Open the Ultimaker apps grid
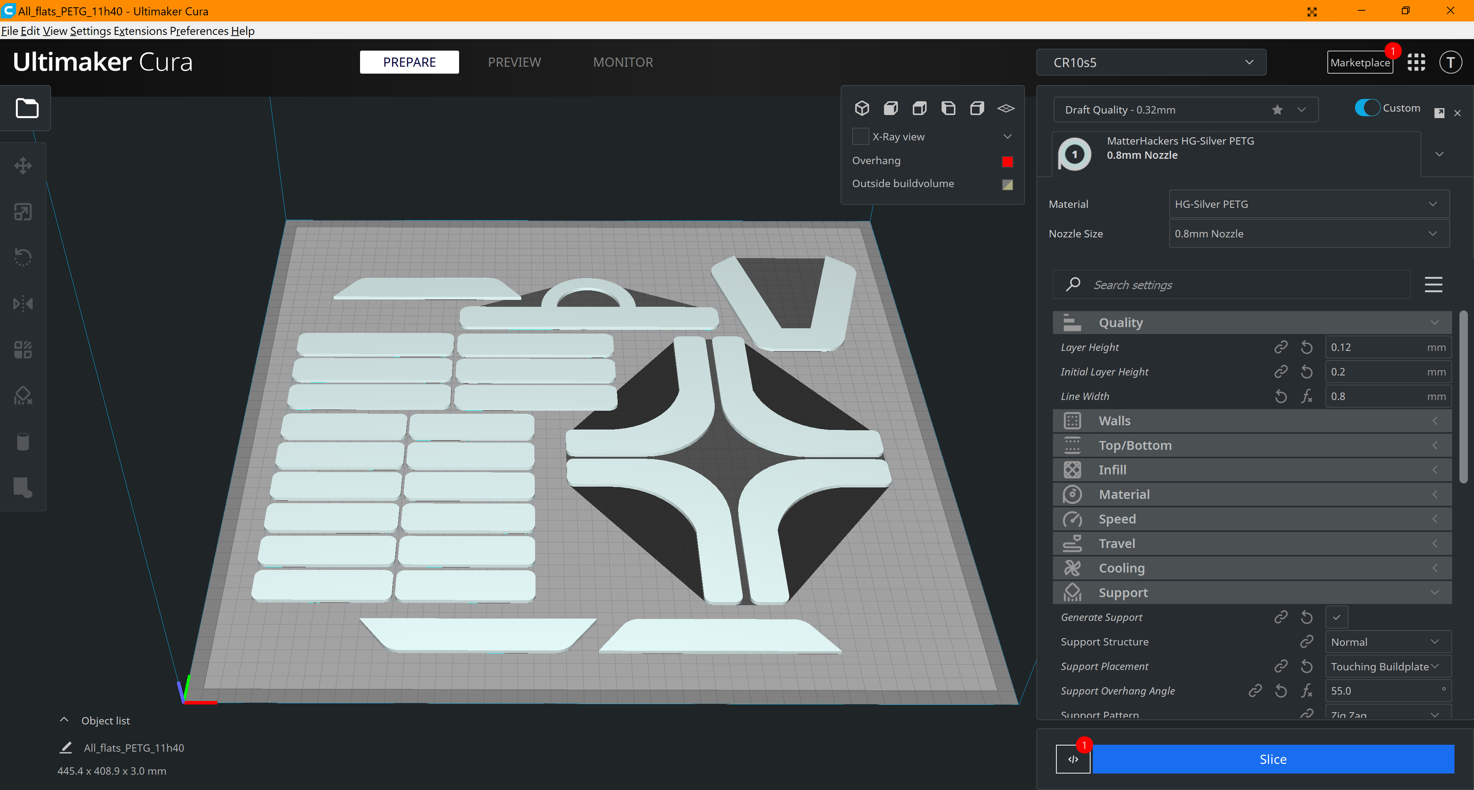 pos(1416,62)
